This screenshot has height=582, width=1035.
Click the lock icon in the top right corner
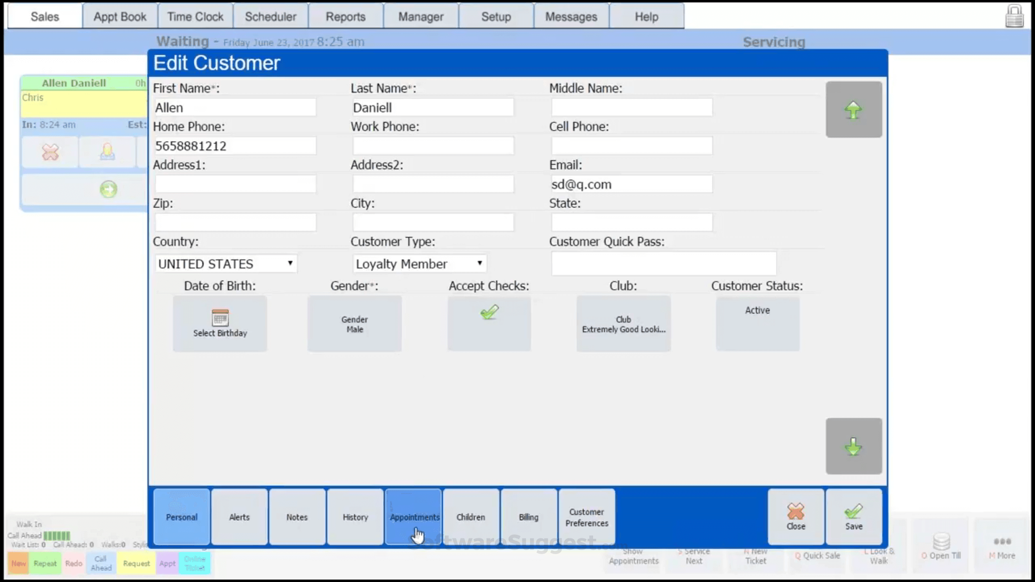(1014, 16)
